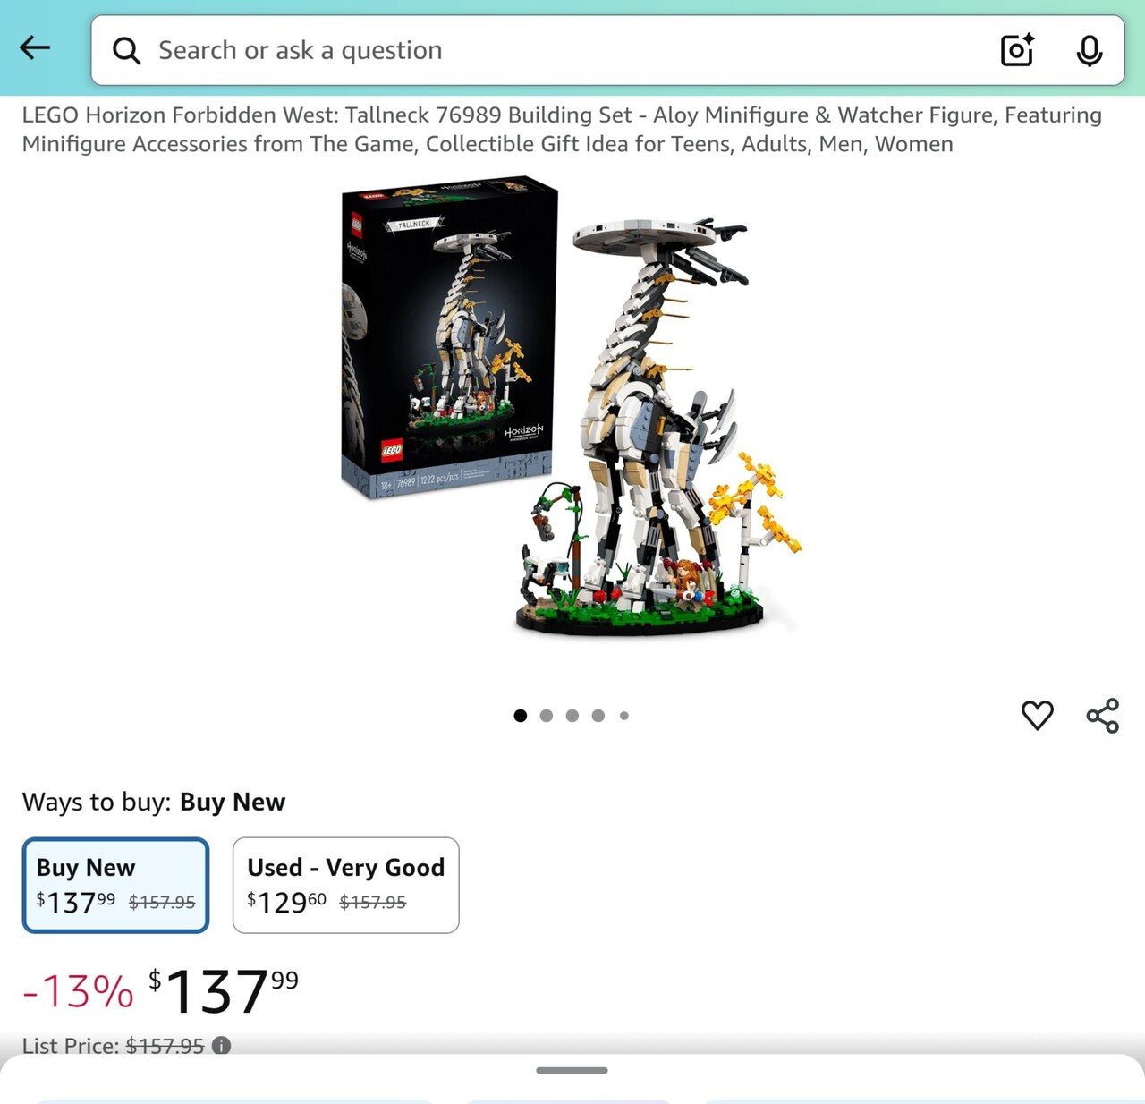Start voice search with the microphone icon

[1089, 51]
